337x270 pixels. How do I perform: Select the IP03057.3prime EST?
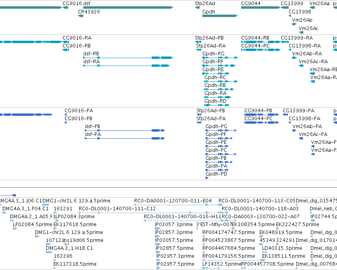(x=157, y=228)
